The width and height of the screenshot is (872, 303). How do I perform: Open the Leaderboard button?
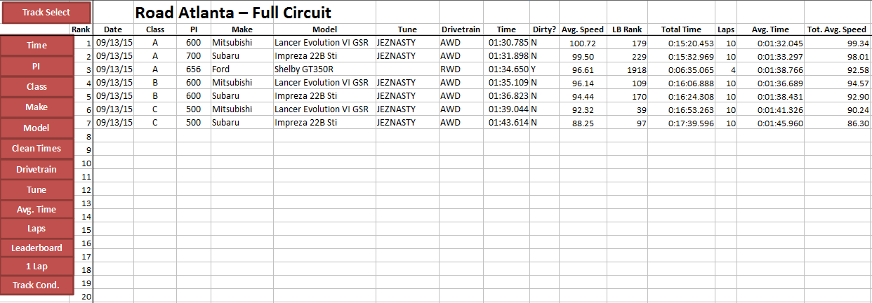(x=37, y=248)
